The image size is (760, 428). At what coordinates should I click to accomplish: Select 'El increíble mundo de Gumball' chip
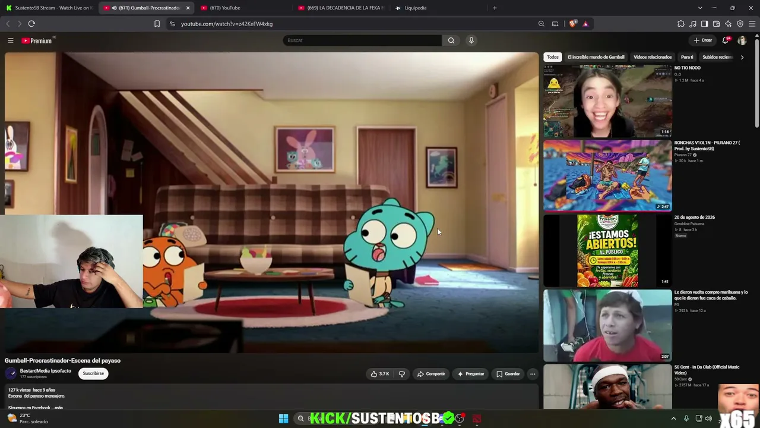coord(596,57)
